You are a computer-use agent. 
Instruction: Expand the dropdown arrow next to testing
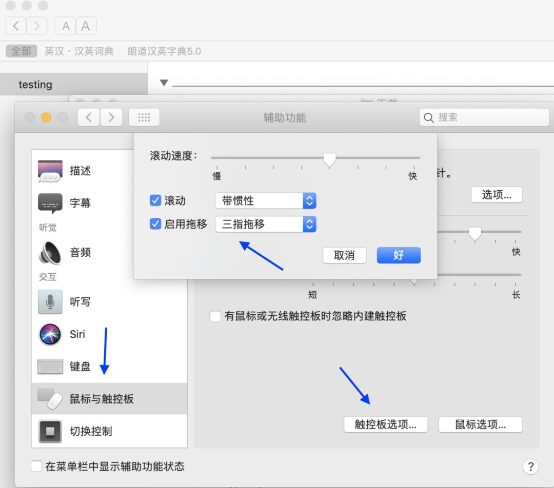click(x=163, y=84)
